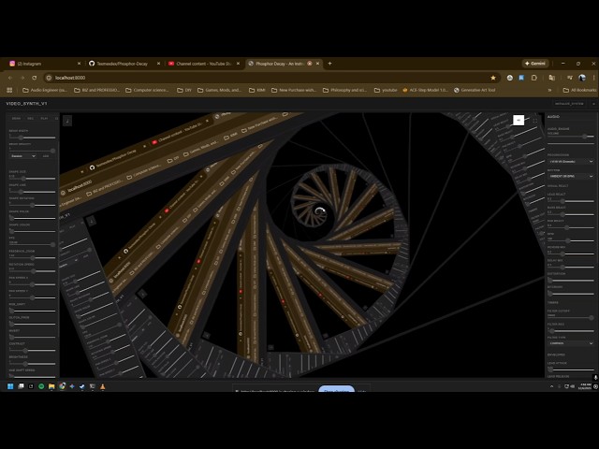Select the PLAY tab in left panel

coord(44,119)
